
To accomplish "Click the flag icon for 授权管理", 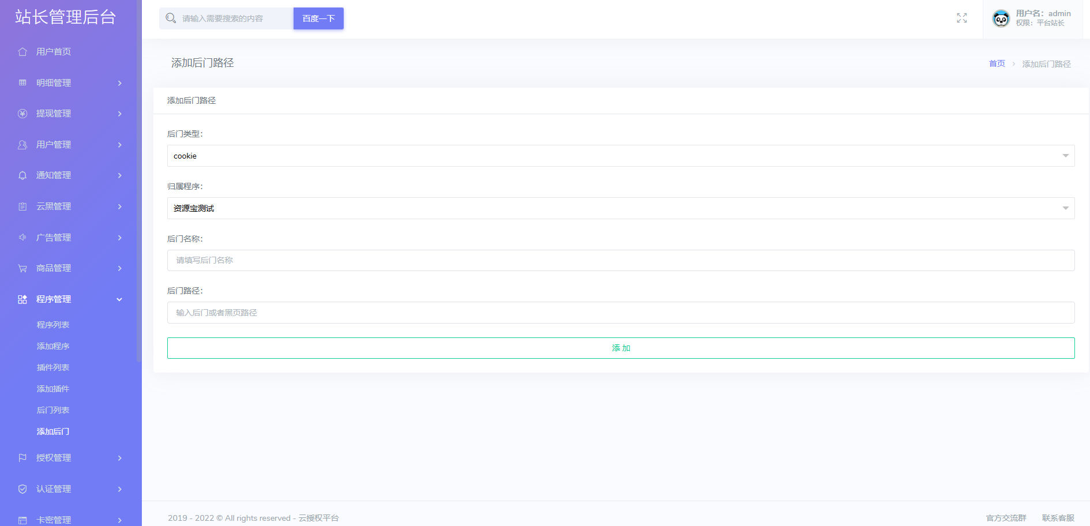I will (x=22, y=458).
